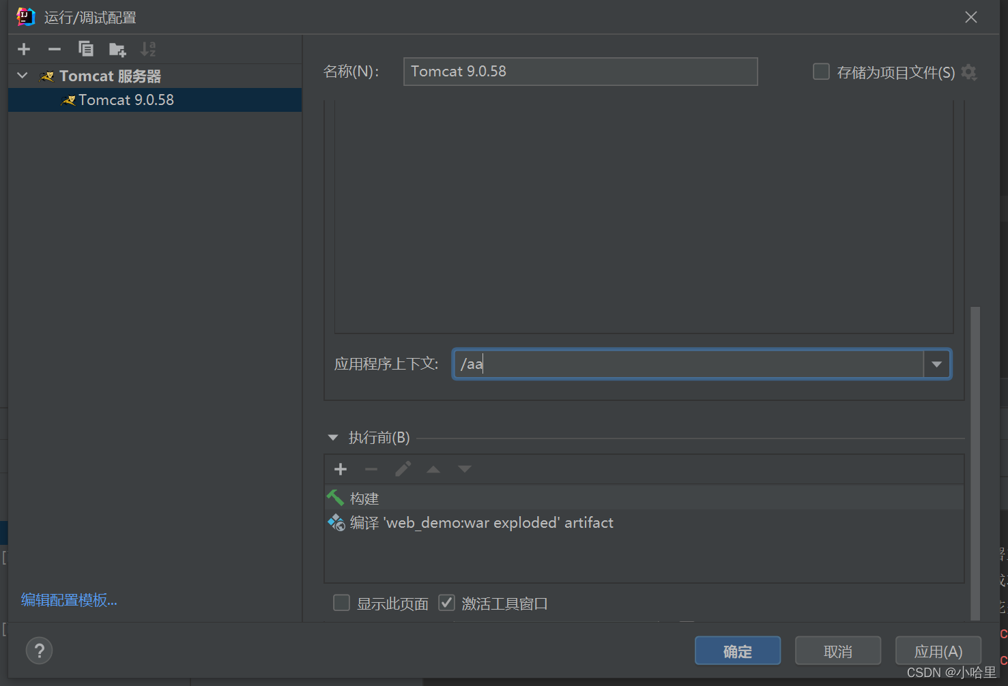
Task: Add a new run configuration
Action: point(24,49)
